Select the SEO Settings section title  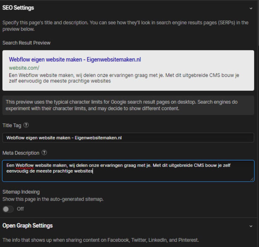pos(18,8)
